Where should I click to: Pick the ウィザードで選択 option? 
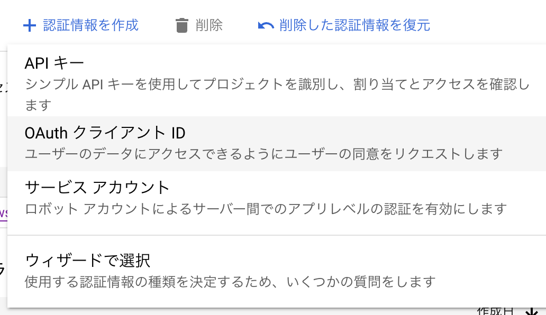(88, 260)
